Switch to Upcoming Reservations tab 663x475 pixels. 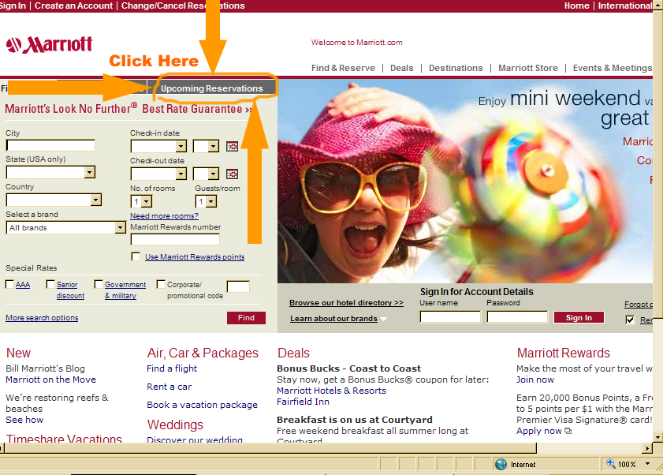[212, 88]
